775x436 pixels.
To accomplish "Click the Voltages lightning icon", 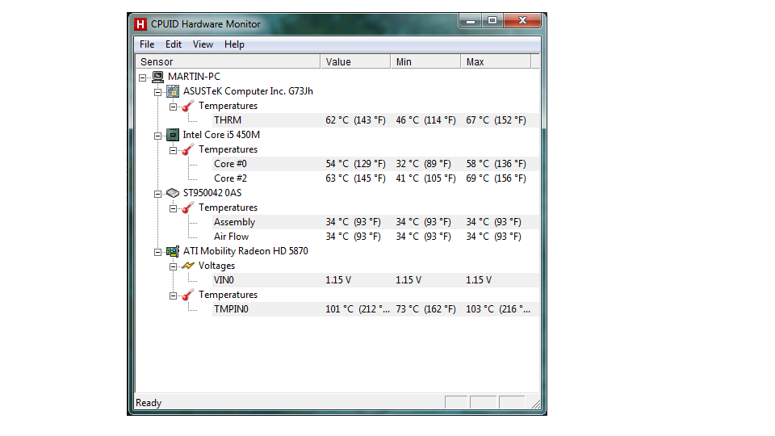I will coord(188,266).
